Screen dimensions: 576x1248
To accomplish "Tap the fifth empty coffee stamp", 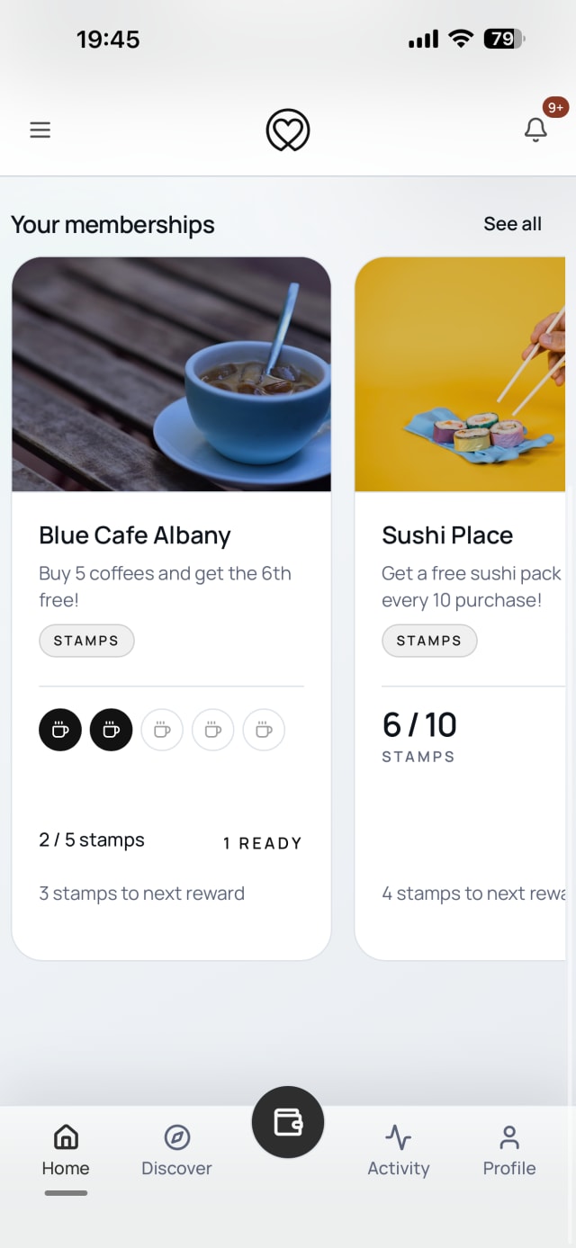I will [264, 730].
